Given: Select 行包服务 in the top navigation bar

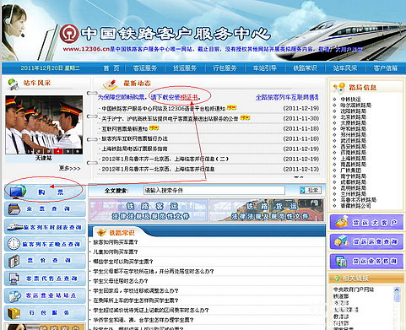Looking at the screenshot, I should pyautogui.click(x=225, y=68).
